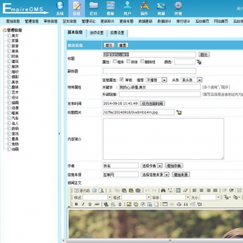This screenshot has width=243, height=243.
Task: Toggle the 删除线 strikethrough checkbox
Action: pos(142,61)
